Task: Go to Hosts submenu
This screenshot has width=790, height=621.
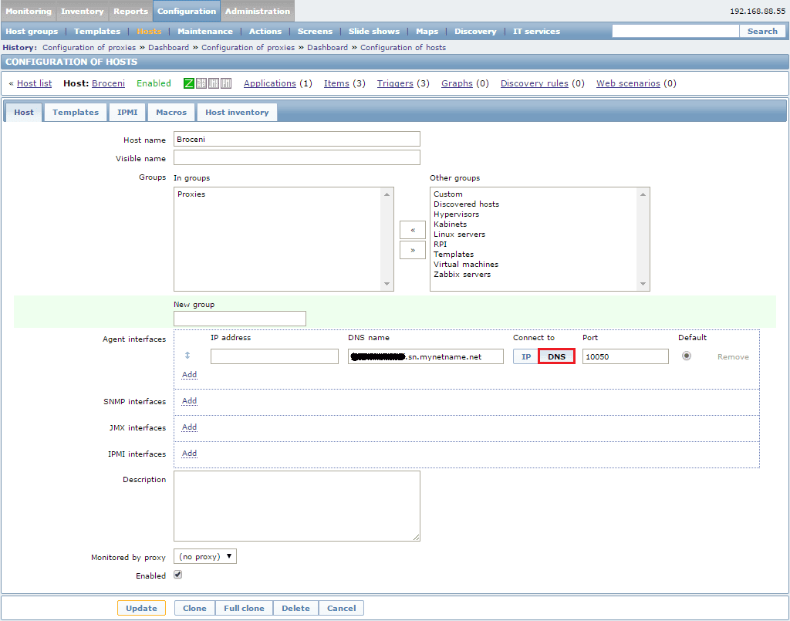Action: click(149, 31)
